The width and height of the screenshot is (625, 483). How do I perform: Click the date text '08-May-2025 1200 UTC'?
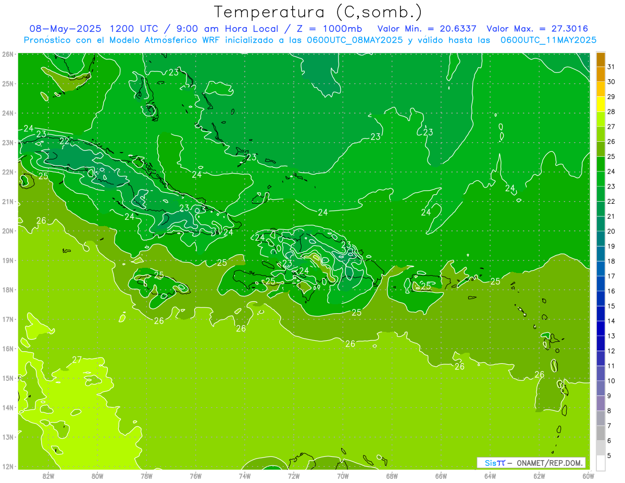(x=94, y=29)
